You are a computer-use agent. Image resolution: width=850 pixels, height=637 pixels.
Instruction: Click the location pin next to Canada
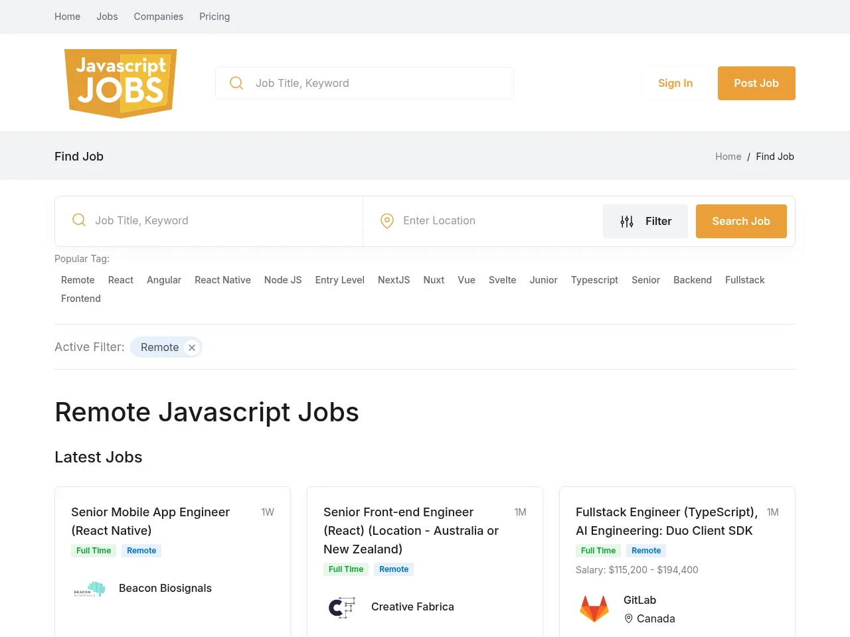[628, 618]
